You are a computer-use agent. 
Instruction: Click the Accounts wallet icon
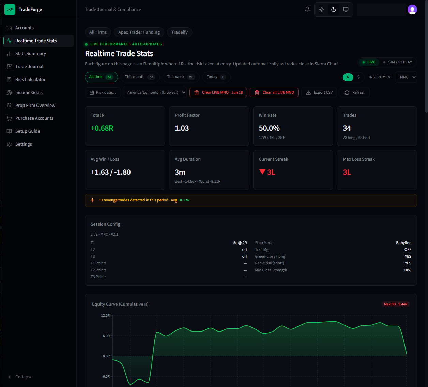click(9, 28)
